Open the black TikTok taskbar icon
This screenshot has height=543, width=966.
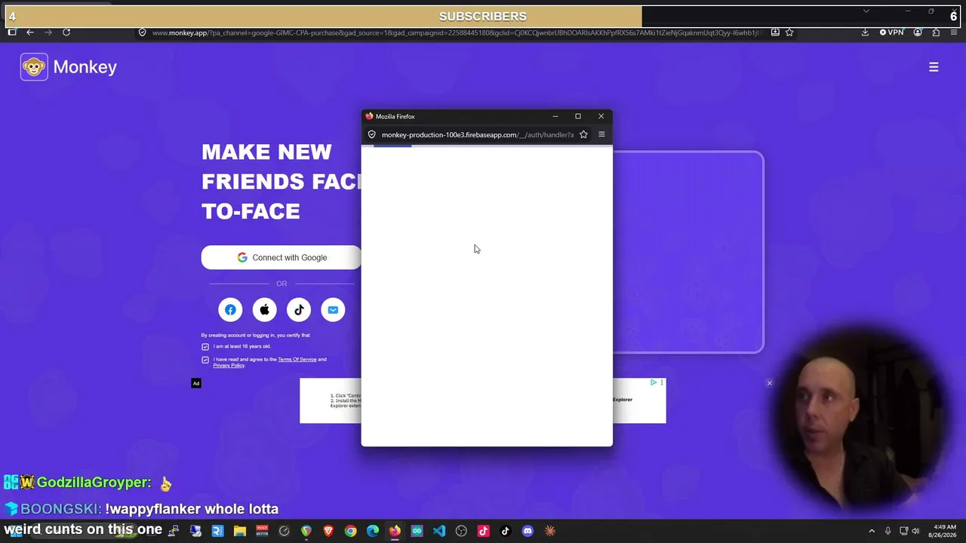click(506, 531)
